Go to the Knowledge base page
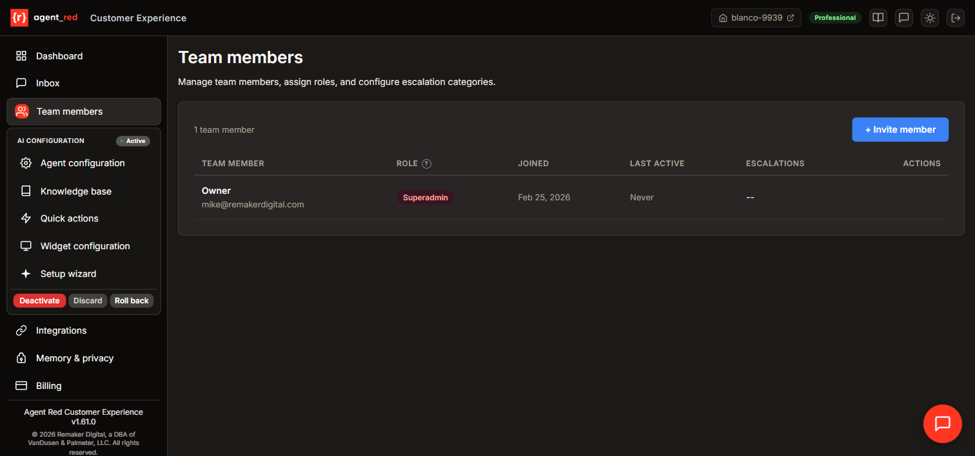This screenshot has height=456, width=975. (x=75, y=191)
